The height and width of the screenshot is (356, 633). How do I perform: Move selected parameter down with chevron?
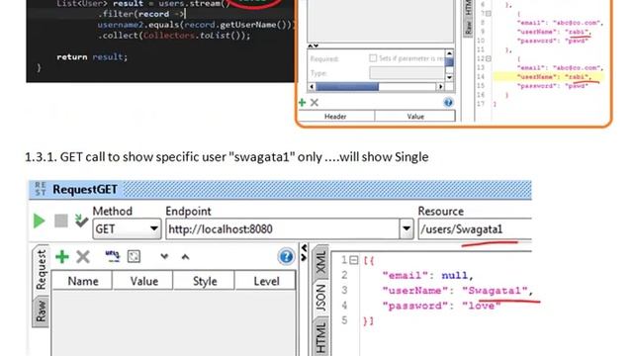tap(164, 256)
